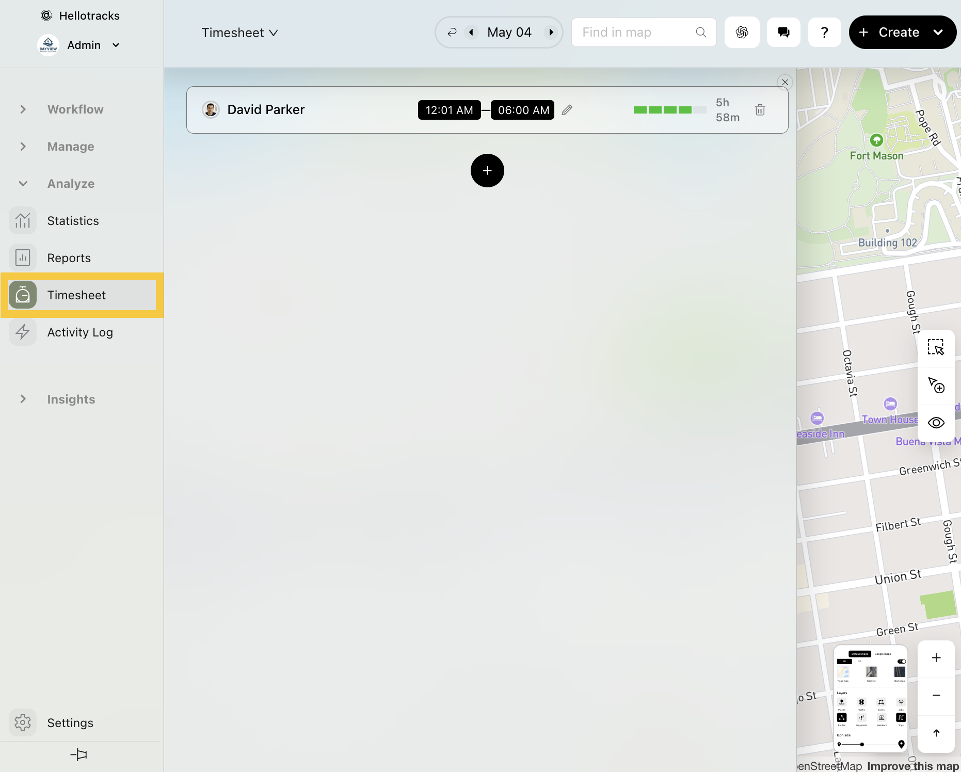Activate the add point cursor tool
Image resolution: width=961 pixels, height=772 pixels.
pos(936,385)
